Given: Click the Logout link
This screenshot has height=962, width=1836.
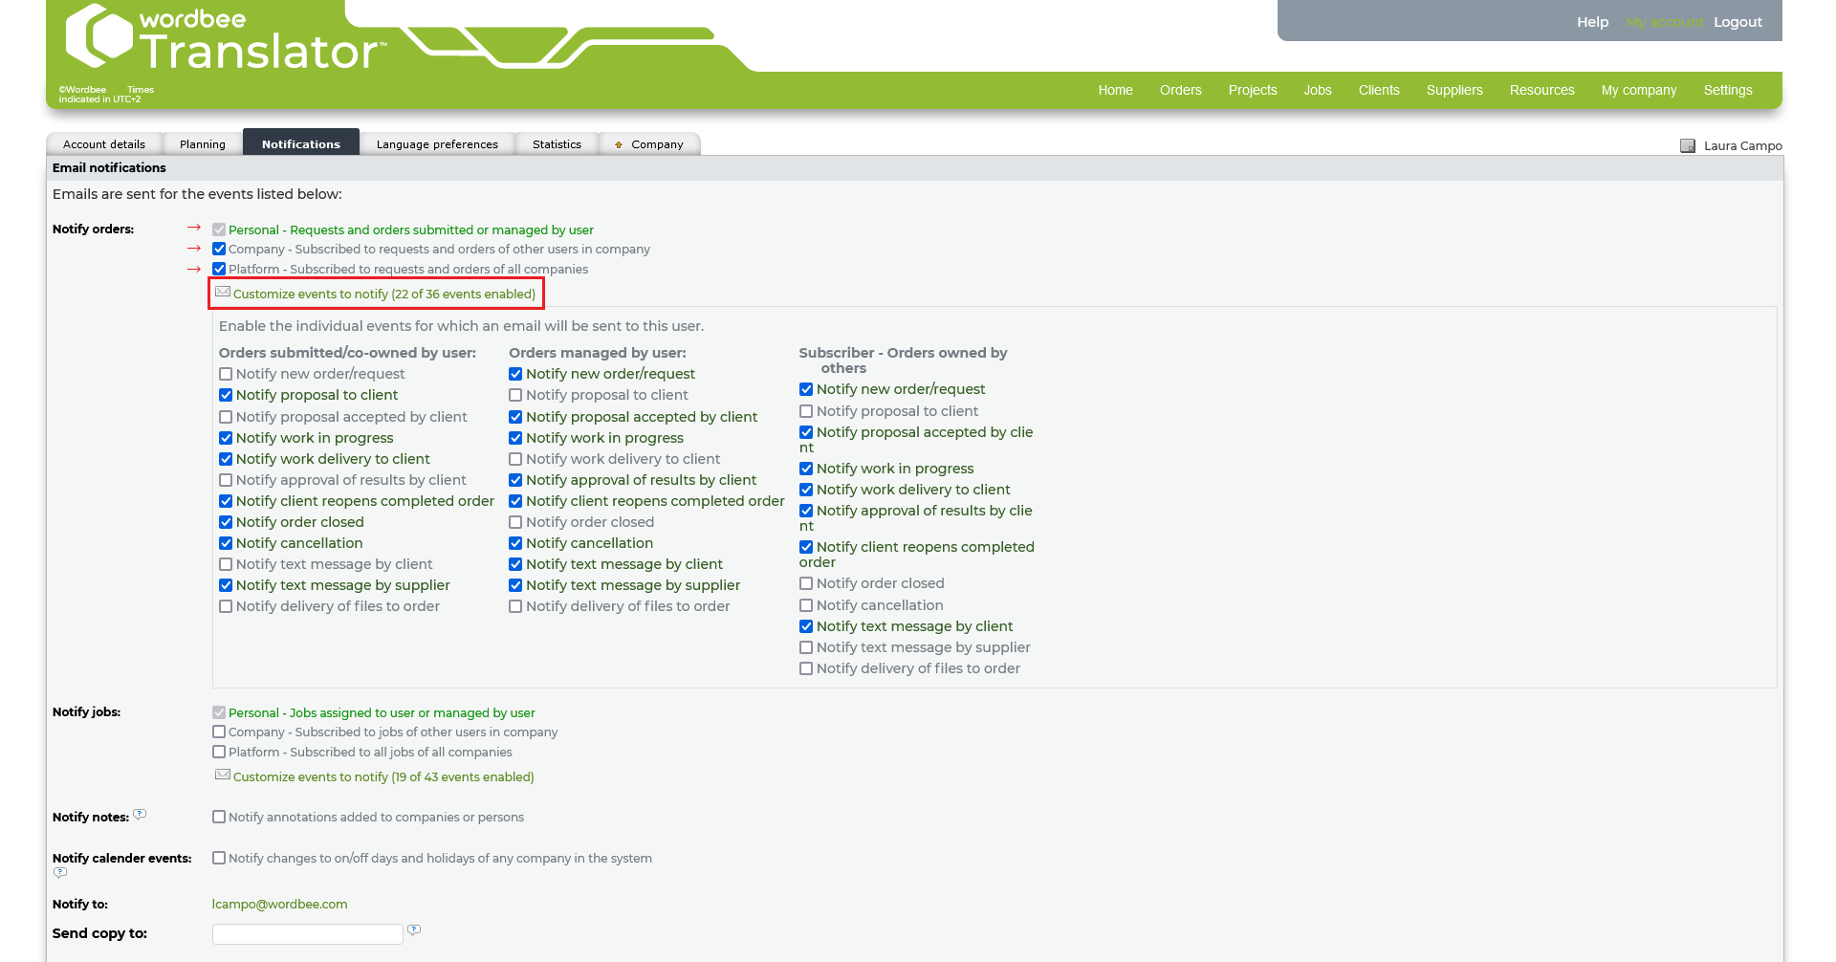Looking at the screenshot, I should 1738,22.
